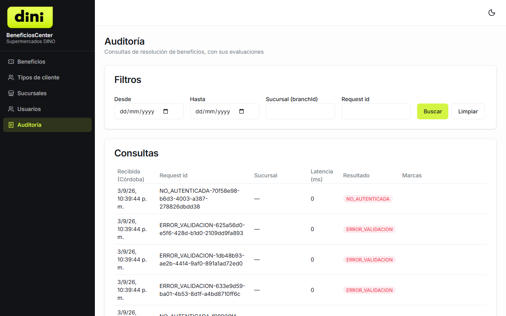Select request id ERROR_VALIDACION-625a56d0
Image resolution: width=506 pixels, height=316 pixels.
(202, 229)
